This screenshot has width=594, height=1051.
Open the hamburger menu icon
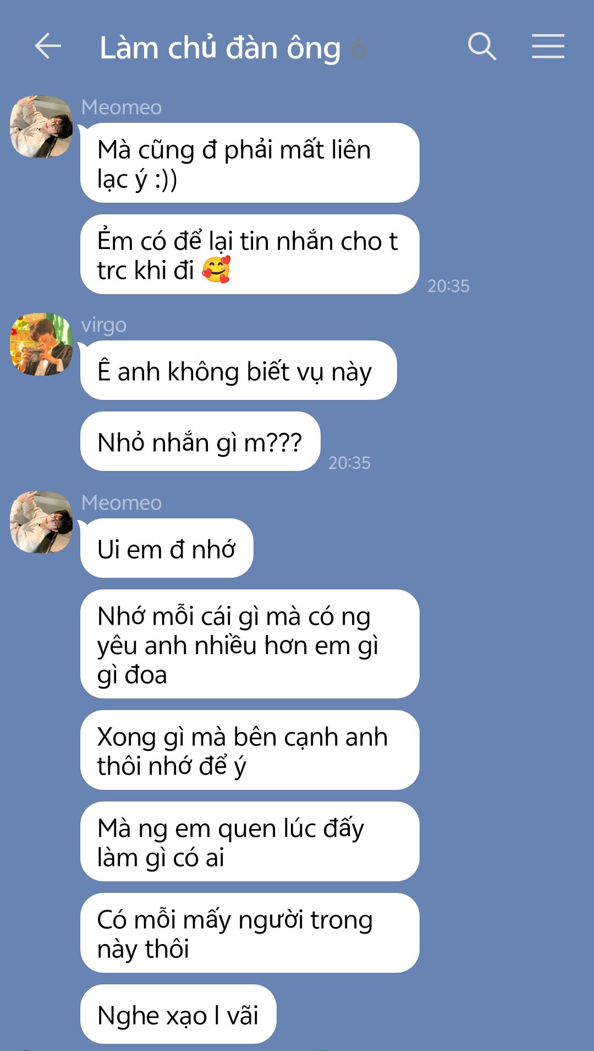(548, 46)
